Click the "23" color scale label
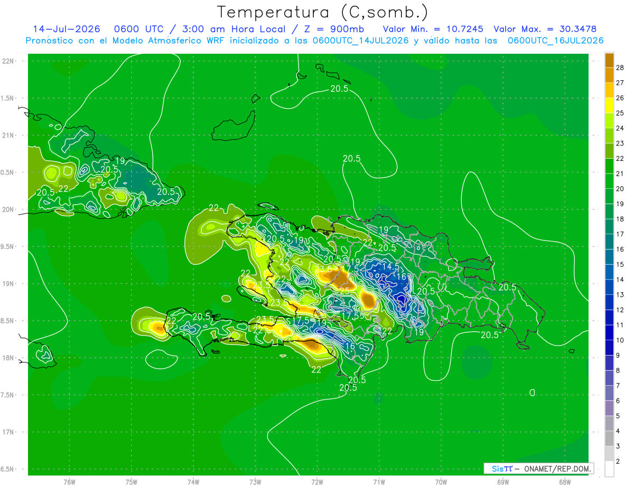 (620, 143)
